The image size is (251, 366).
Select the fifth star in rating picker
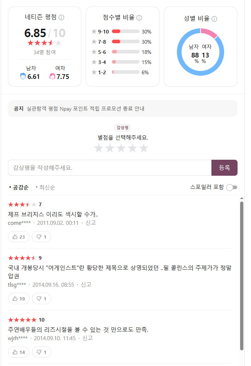tap(144, 148)
